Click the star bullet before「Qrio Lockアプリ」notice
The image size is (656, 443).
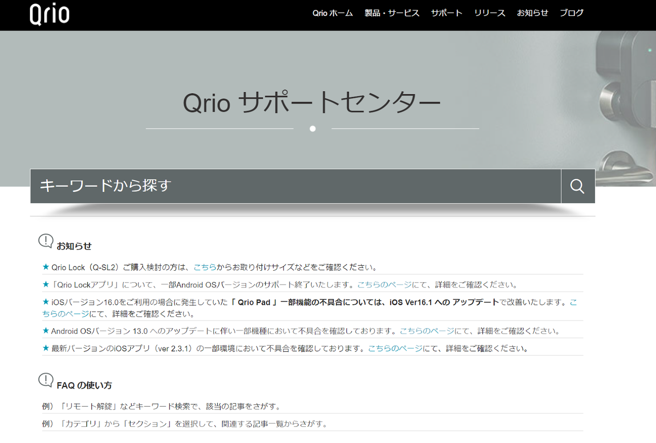coord(46,284)
